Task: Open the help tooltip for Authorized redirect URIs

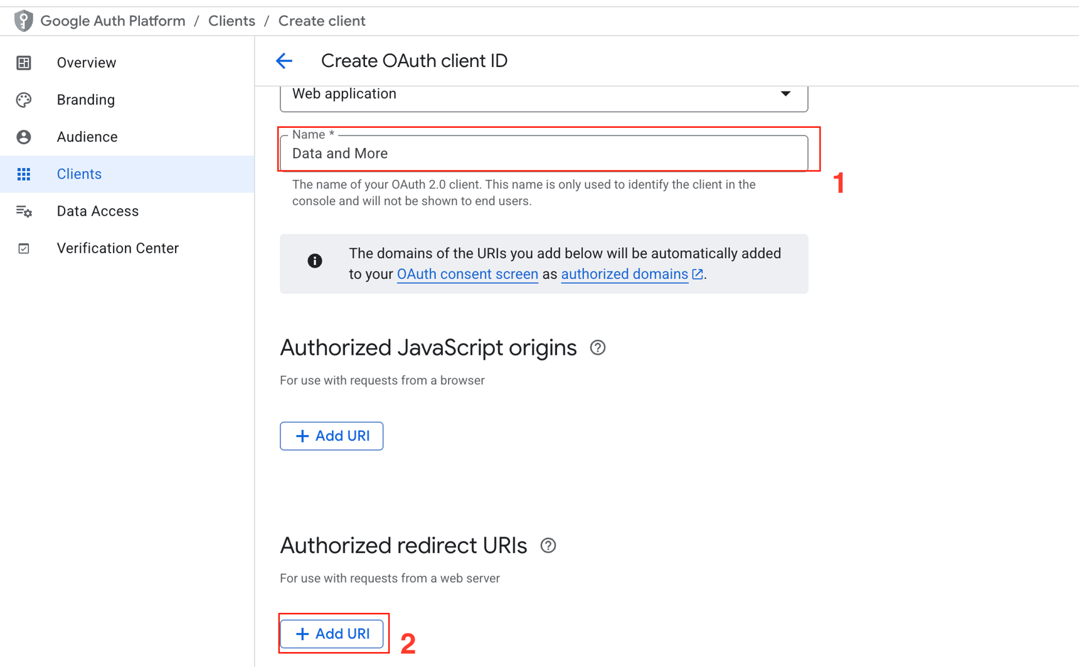Action: 548,545
